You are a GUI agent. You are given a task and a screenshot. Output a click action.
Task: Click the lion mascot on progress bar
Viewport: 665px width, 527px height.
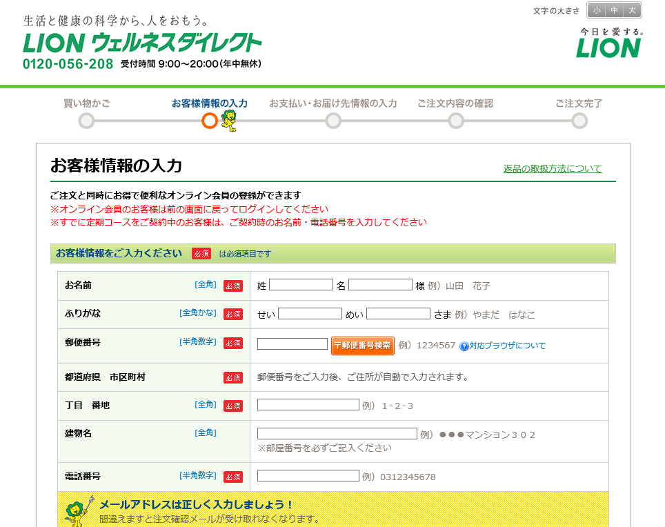pyautogui.click(x=229, y=121)
